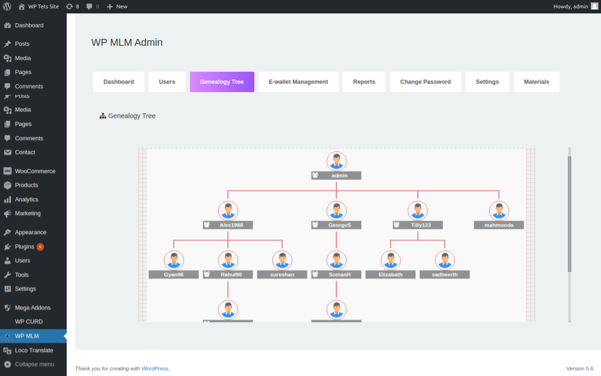Open the Contact envelope icon in sidebar
The width and height of the screenshot is (601, 376).
coord(7,152)
